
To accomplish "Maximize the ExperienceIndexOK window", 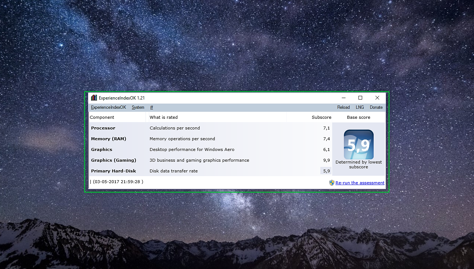I will [360, 98].
